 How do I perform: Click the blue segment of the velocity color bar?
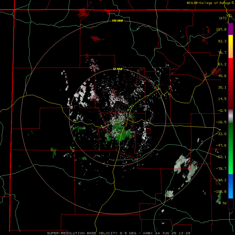click(x=231, y=186)
